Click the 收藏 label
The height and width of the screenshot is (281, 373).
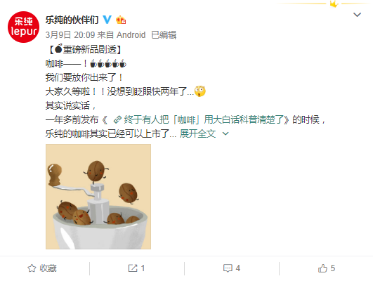pyautogui.click(x=48, y=268)
